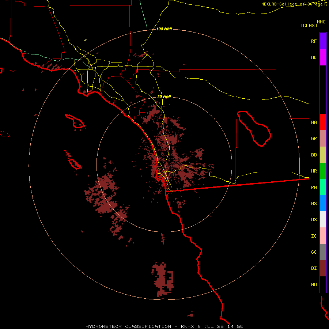Image resolution: width=329 pixels, height=329 pixels.
Task: Click the HR legend label
Action: point(314,171)
